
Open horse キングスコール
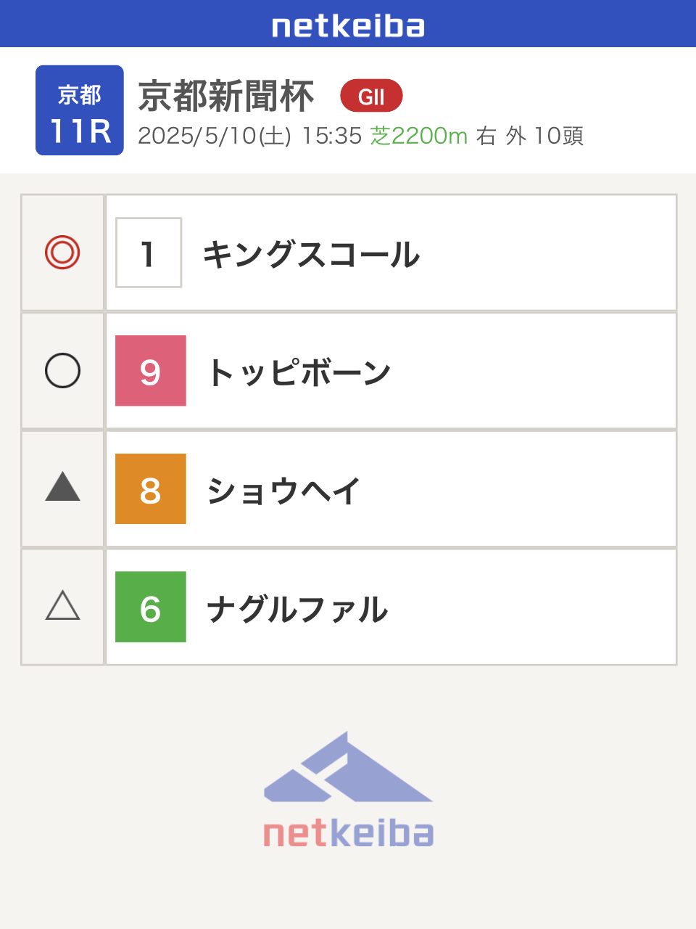(x=311, y=255)
